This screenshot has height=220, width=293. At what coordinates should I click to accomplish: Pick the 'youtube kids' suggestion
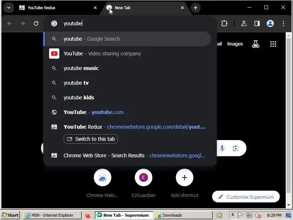(127, 98)
